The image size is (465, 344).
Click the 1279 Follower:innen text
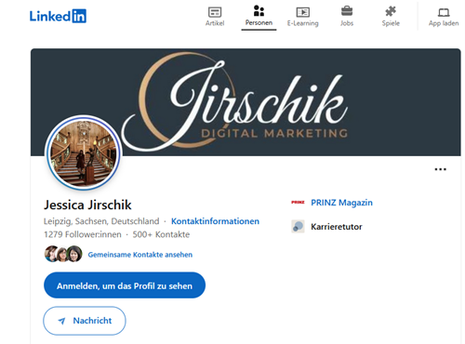[x=83, y=234]
